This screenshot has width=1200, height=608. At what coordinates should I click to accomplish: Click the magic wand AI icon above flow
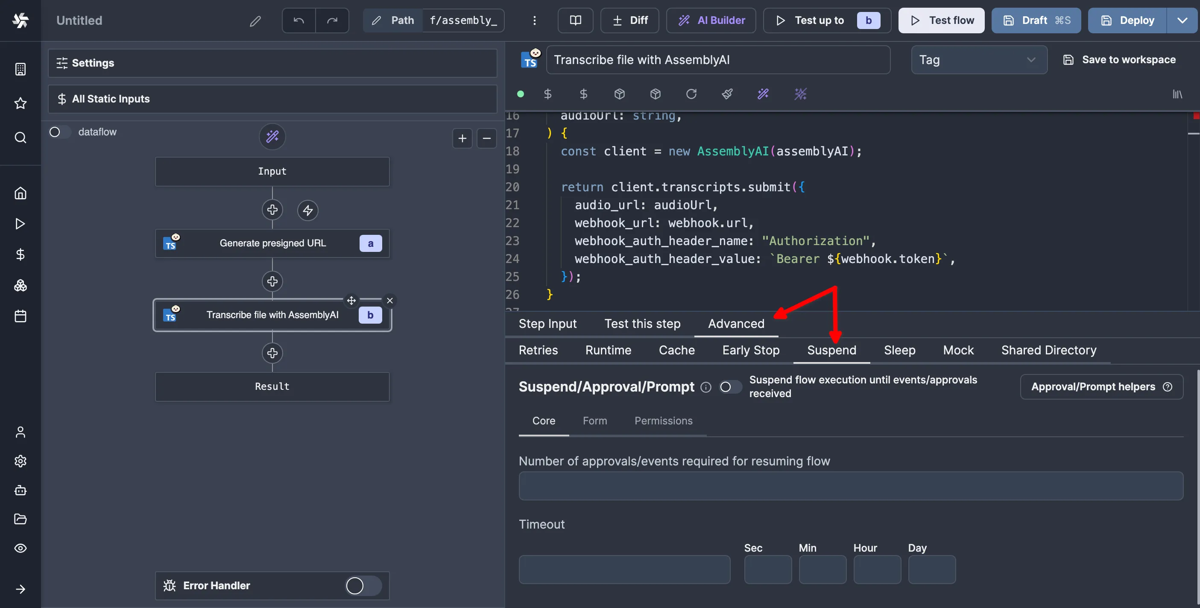[272, 137]
